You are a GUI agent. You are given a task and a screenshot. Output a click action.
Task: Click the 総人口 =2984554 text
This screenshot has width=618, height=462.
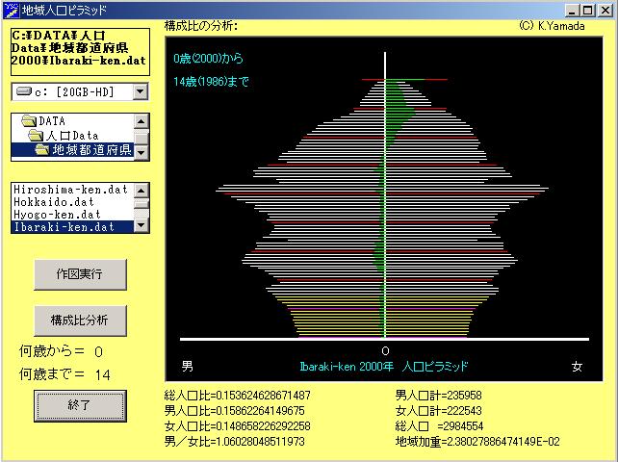click(439, 426)
